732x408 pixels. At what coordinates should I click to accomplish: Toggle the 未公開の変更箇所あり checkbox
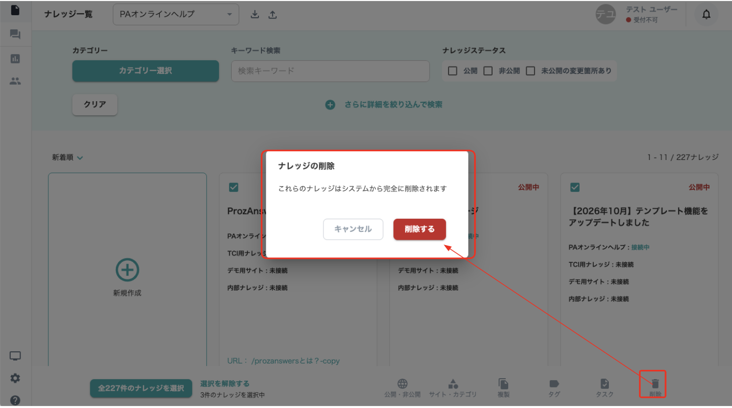click(x=530, y=71)
